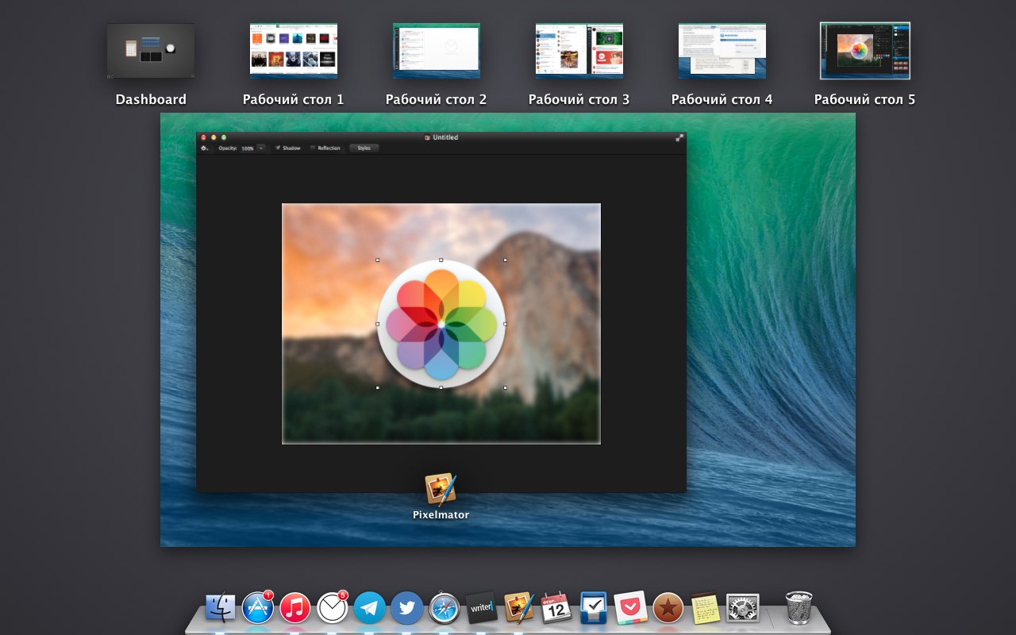The image size is (1016, 635).
Task: Open the Opacity percentage dropdown arrow
Action: pyautogui.click(x=261, y=148)
